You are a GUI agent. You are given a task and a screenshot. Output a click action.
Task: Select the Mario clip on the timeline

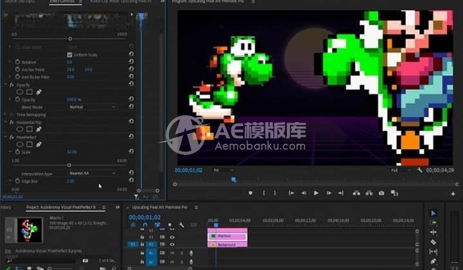227,237
